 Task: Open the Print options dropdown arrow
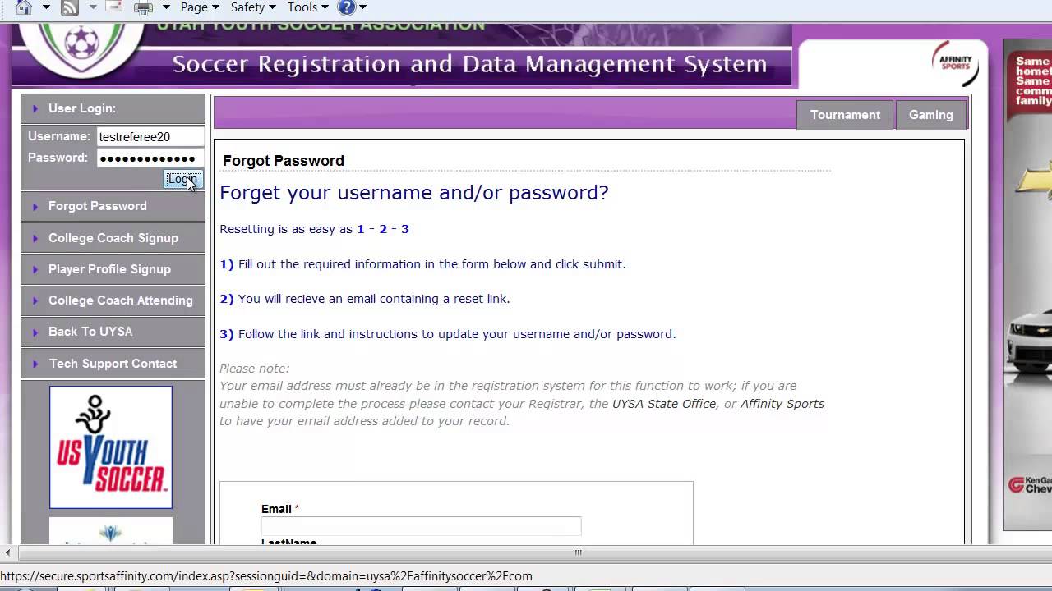click(166, 7)
